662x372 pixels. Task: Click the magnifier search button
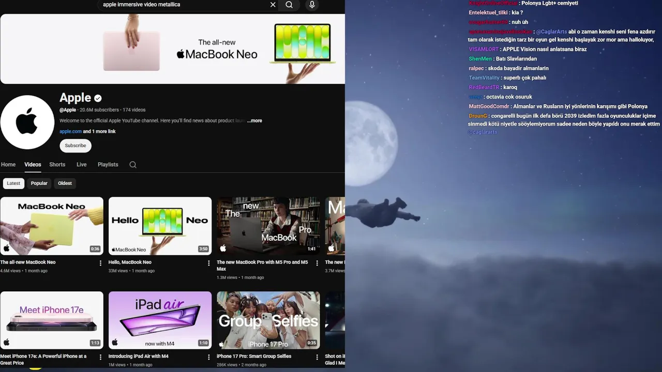pyautogui.click(x=289, y=5)
